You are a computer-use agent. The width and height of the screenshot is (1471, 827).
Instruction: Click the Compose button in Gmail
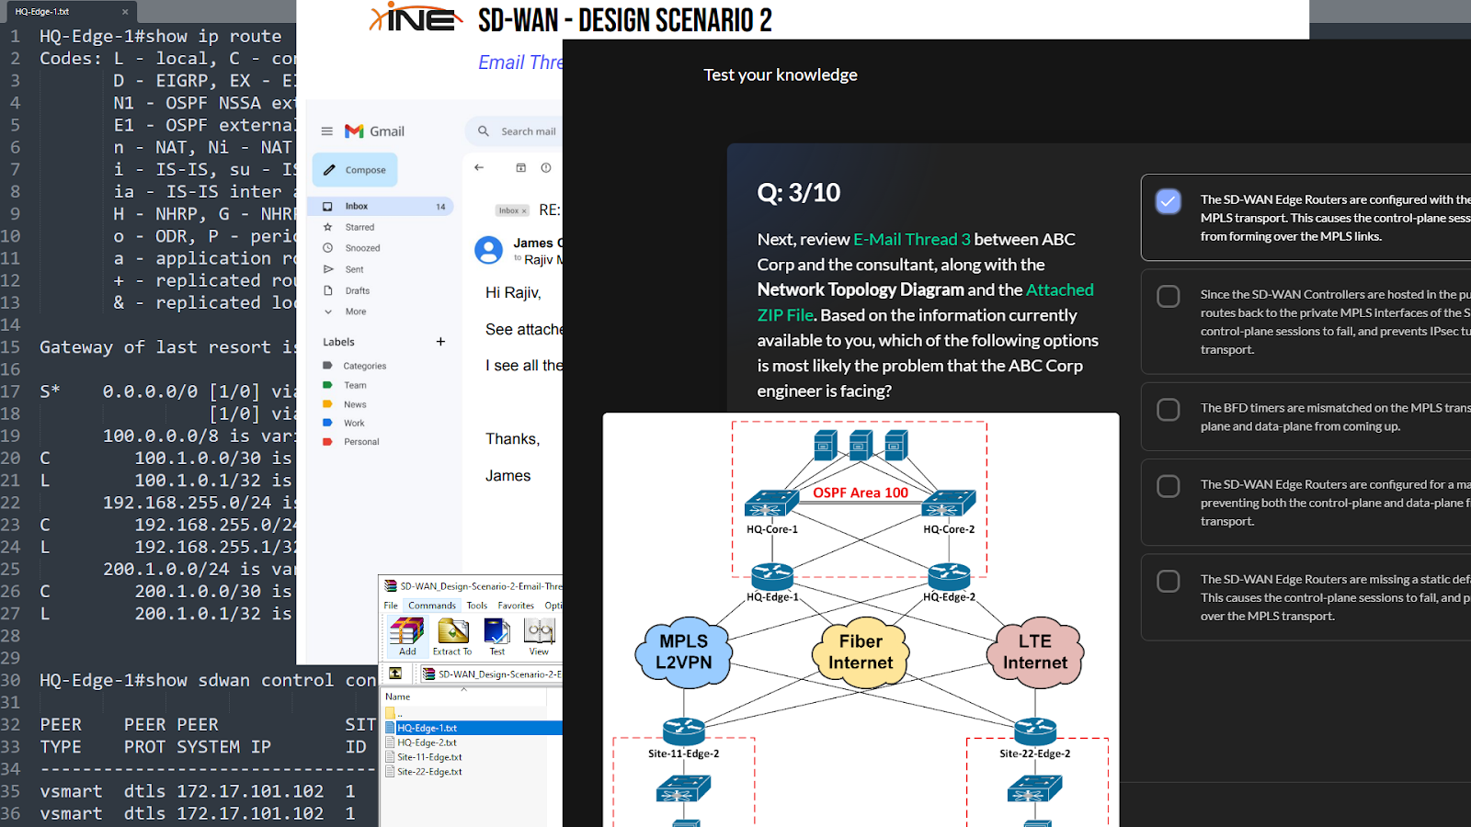[x=355, y=170]
